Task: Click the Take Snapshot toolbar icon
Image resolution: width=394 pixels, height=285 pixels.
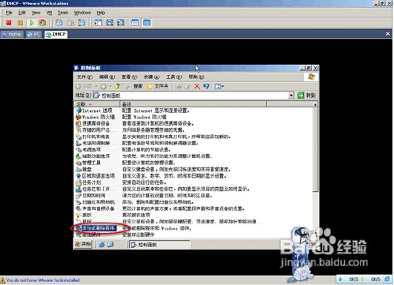Action: coord(59,23)
